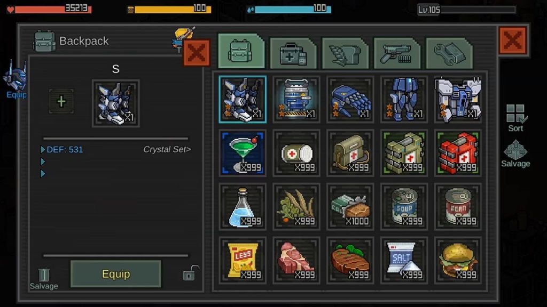547x307 pixels.
Task: Open the Crystal Set details link
Action: point(167,149)
